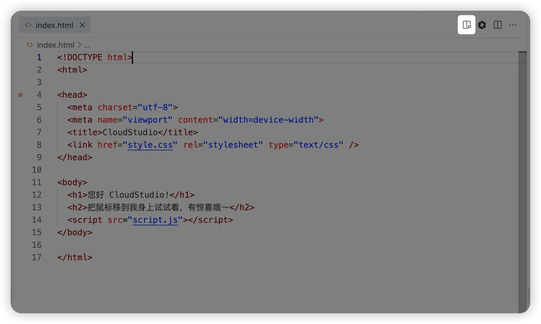Click line number 11 in the gutter
Viewport: 541px width, 324px height.
[x=37, y=183]
